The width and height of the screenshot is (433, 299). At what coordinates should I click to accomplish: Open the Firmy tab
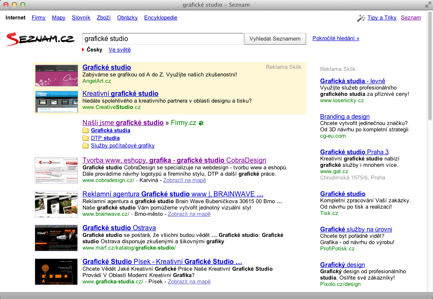click(38, 18)
